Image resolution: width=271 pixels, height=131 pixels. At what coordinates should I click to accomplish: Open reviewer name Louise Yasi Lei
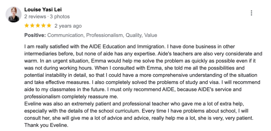pyautogui.click(x=43, y=10)
